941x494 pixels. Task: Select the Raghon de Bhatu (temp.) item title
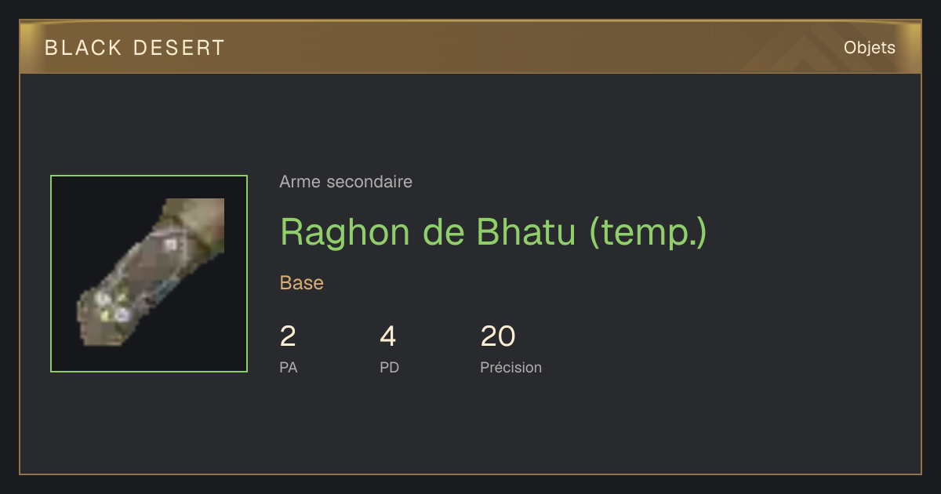coord(493,232)
